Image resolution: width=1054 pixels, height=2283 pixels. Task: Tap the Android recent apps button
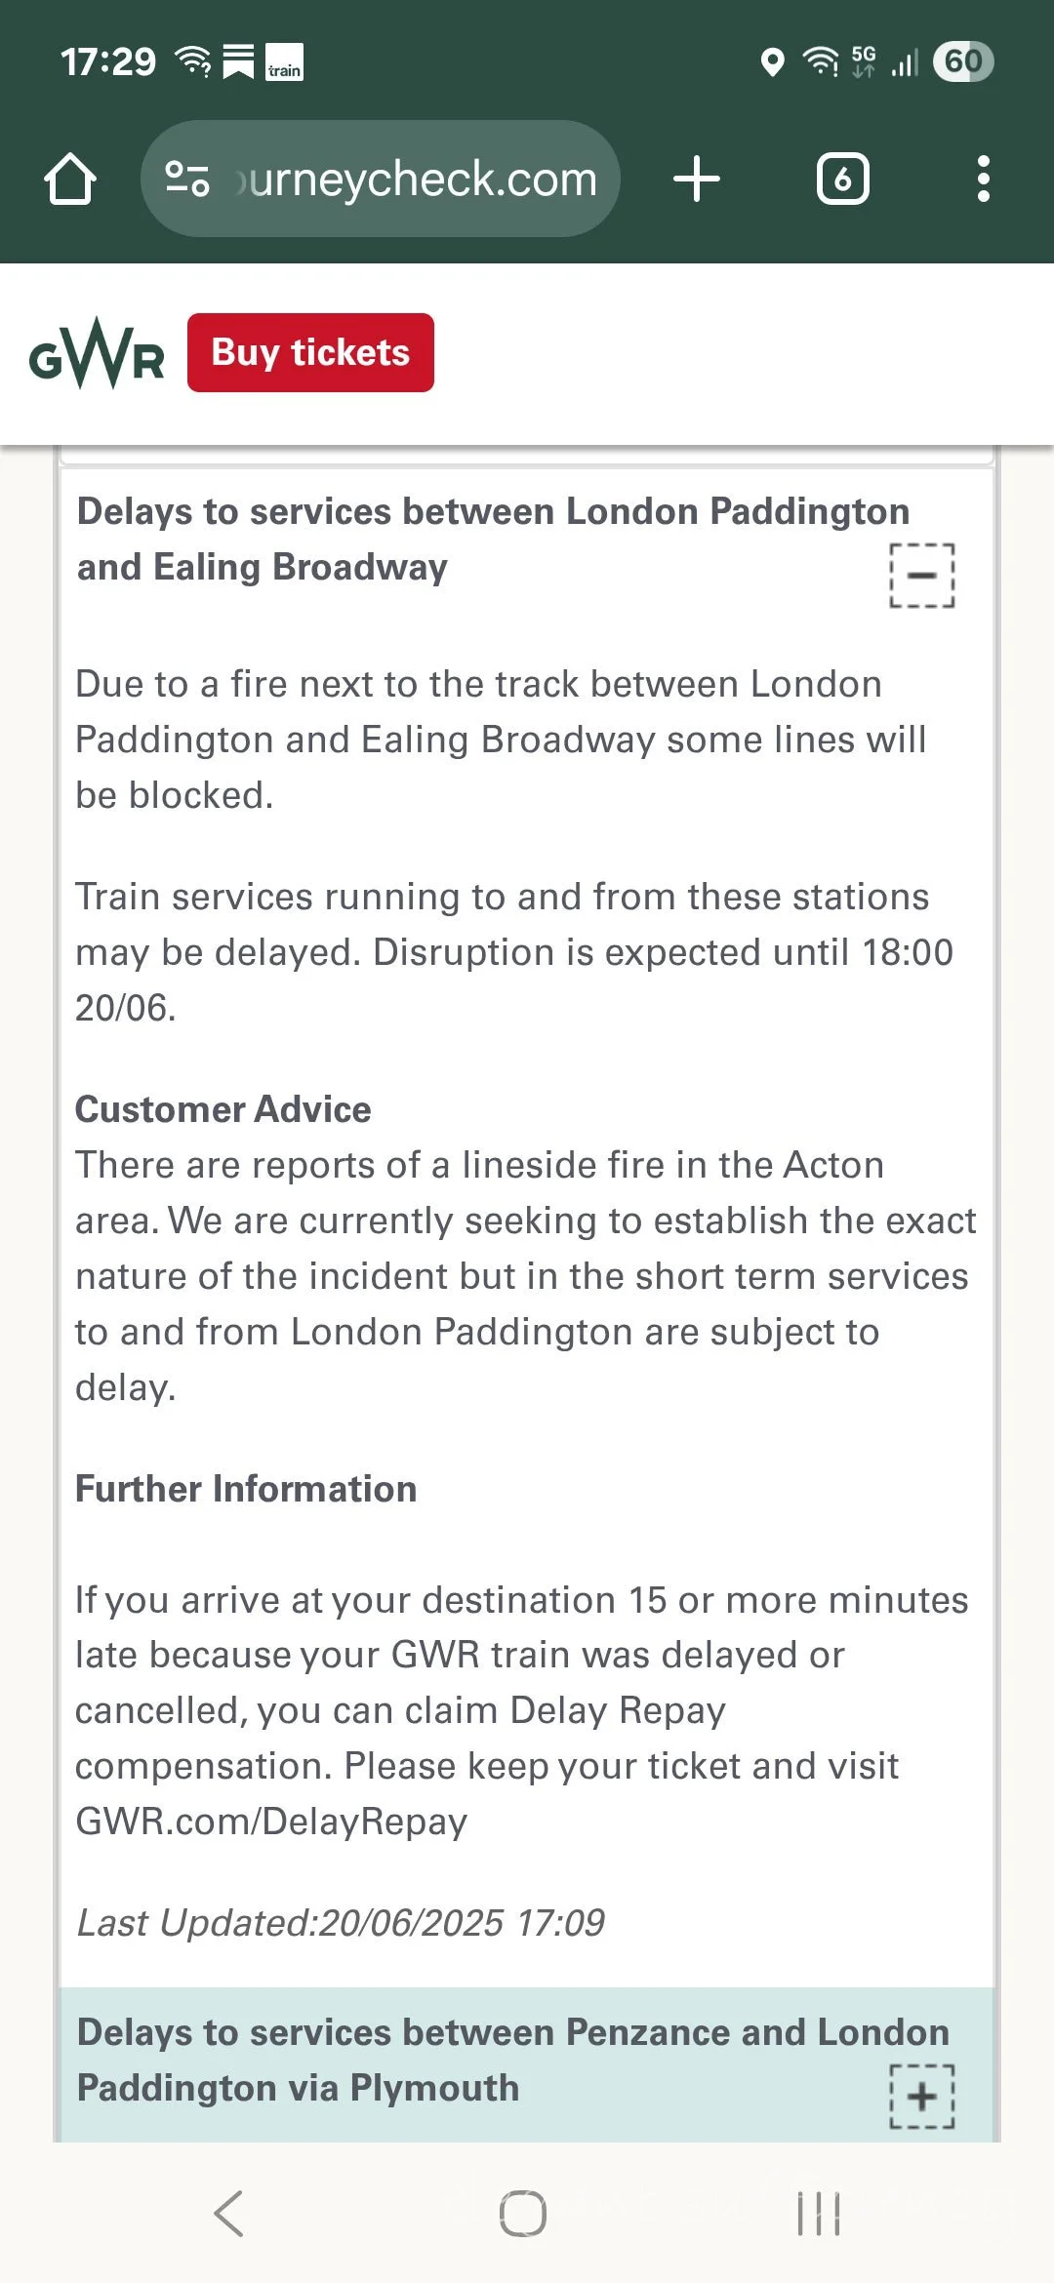tap(818, 2213)
